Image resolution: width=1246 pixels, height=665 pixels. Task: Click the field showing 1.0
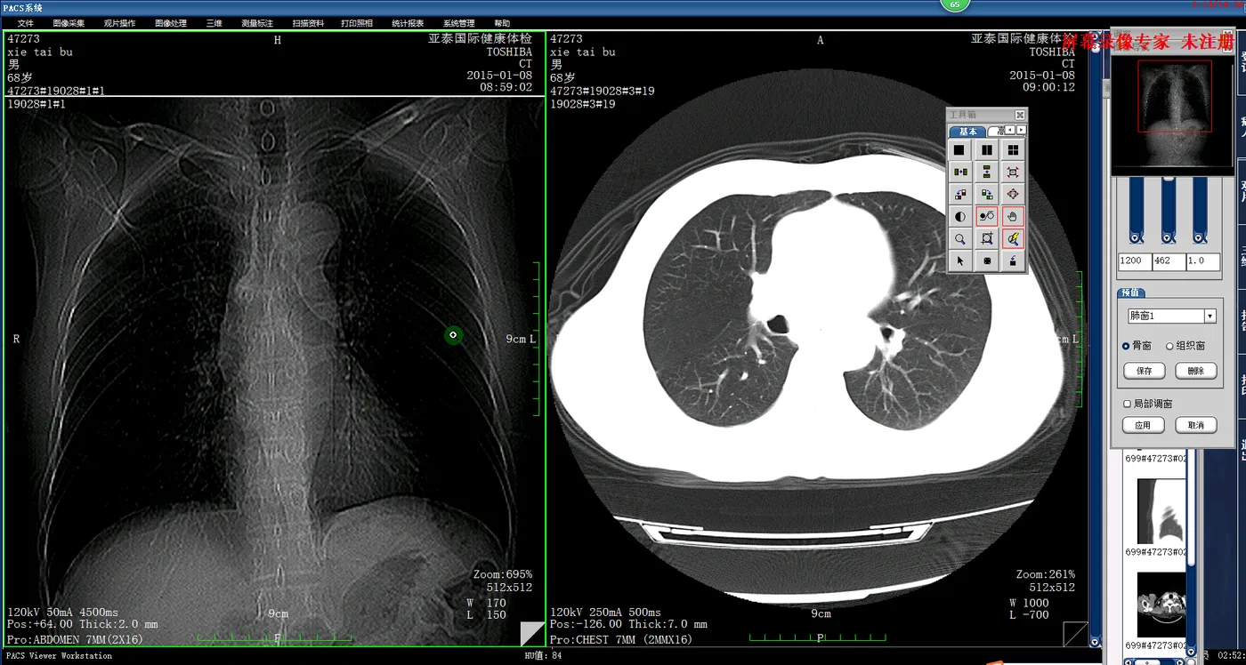[x=1202, y=261]
